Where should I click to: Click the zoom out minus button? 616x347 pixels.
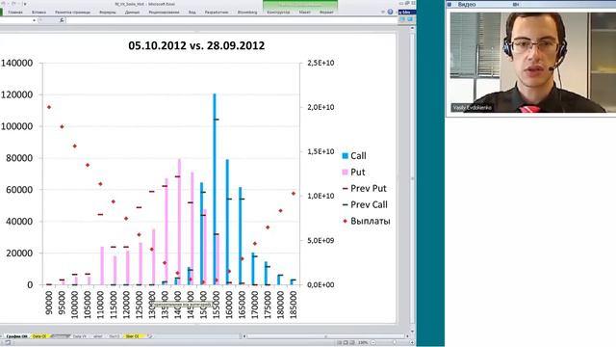point(373,343)
